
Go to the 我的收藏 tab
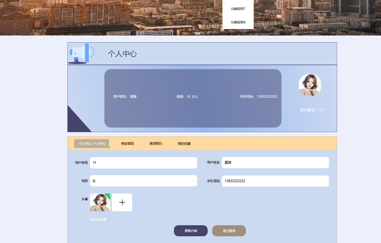tap(184, 144)
